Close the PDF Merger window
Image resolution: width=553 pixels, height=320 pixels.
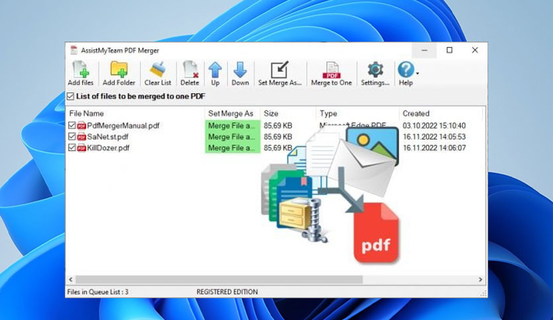tap(475, 50)
